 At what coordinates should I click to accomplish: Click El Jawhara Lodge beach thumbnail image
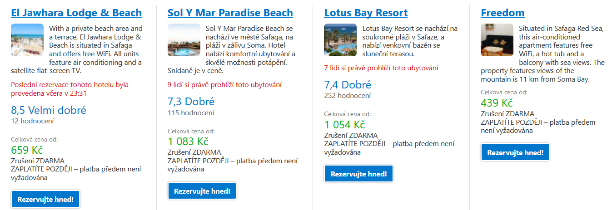point(27,40)
